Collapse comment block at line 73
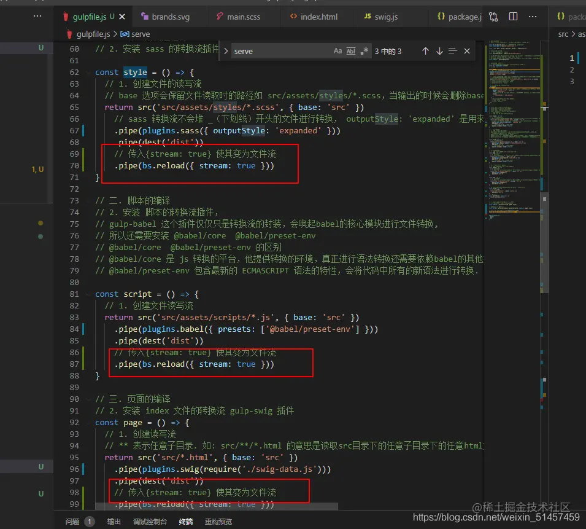Screen dimensions: 586x529 [88, 200]
